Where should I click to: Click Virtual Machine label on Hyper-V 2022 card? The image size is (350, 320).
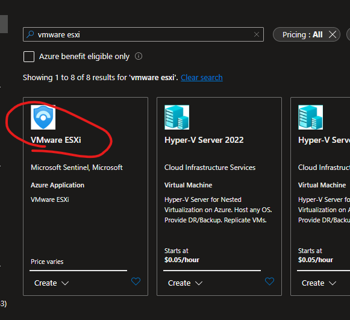point(188,185)
